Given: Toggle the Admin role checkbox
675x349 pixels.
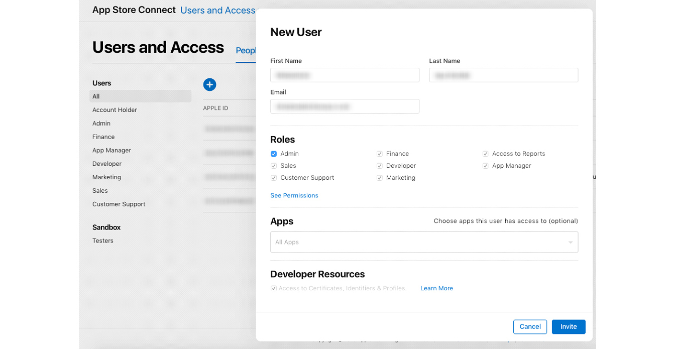Looking at the screenshot, I should click(x=274, y=154).
